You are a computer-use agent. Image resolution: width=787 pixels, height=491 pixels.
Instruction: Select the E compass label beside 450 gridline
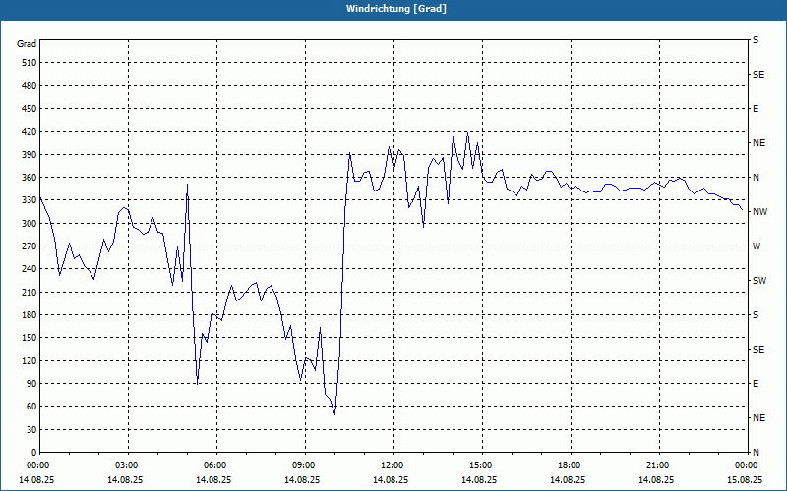click(x=756, y=109)
